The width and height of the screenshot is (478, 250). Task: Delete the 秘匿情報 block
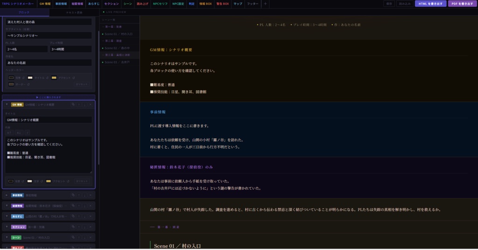click(91, 206)
